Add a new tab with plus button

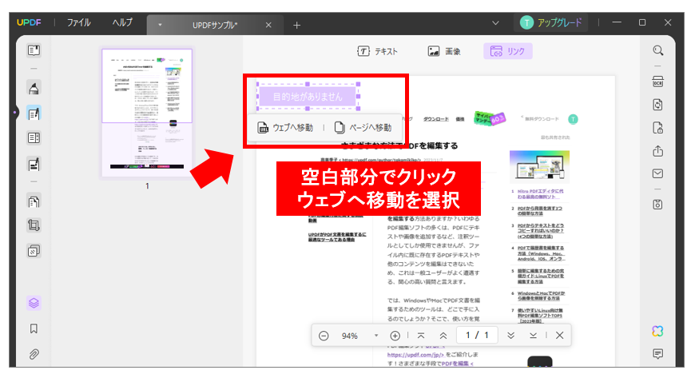[x=297, y=26]
